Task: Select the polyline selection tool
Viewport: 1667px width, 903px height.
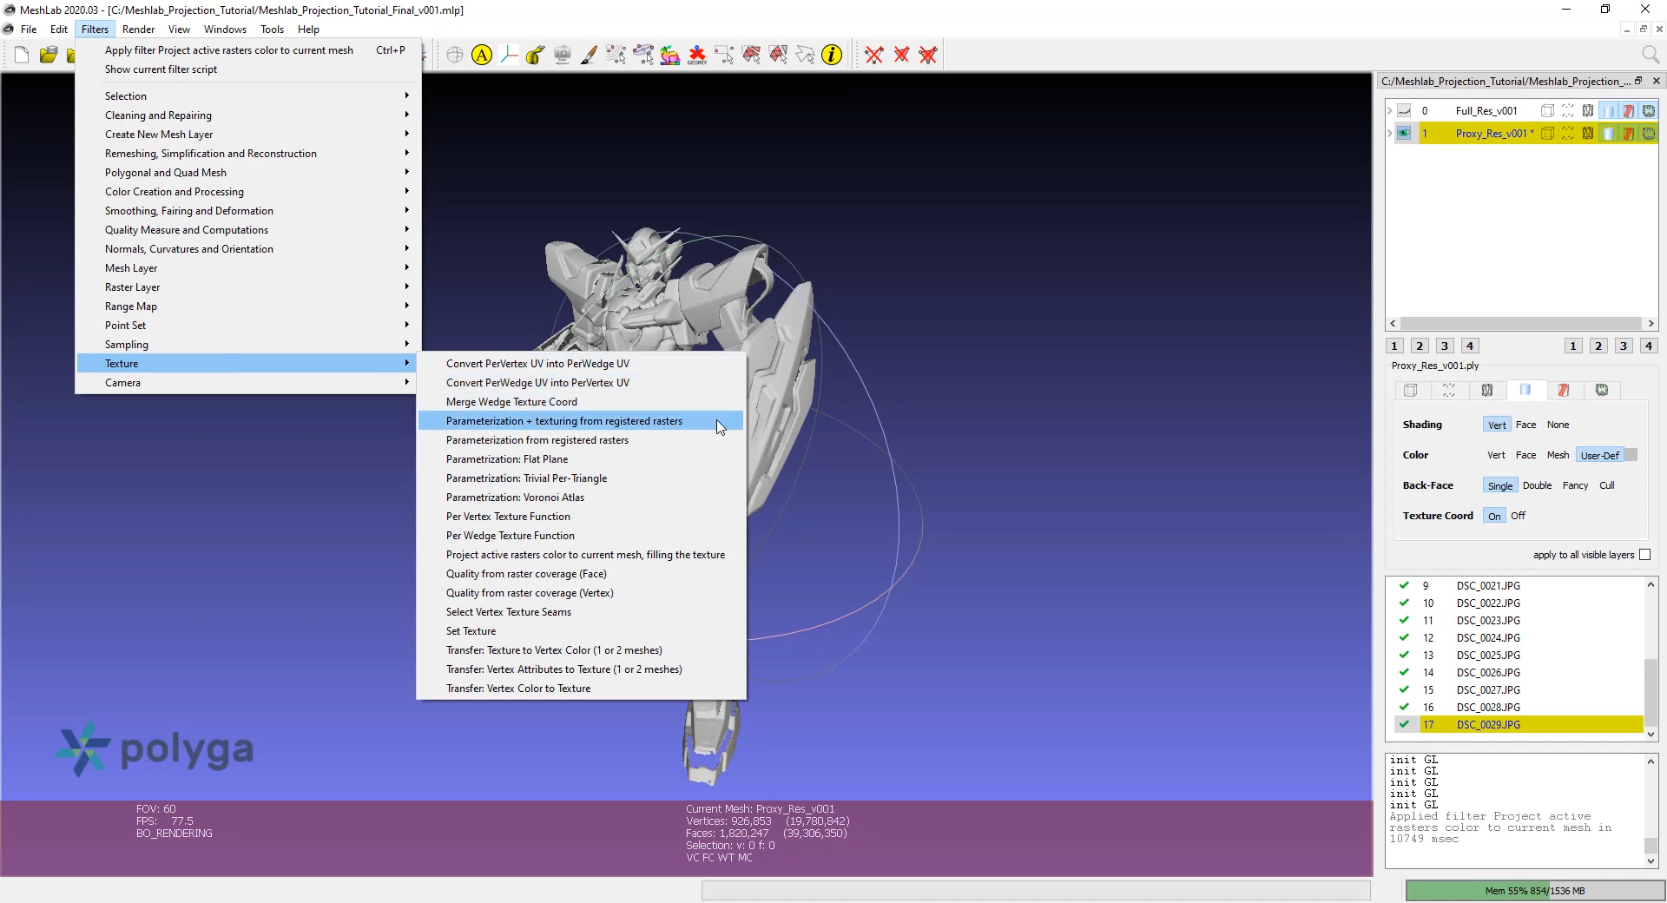Action: tap(805, 56)
